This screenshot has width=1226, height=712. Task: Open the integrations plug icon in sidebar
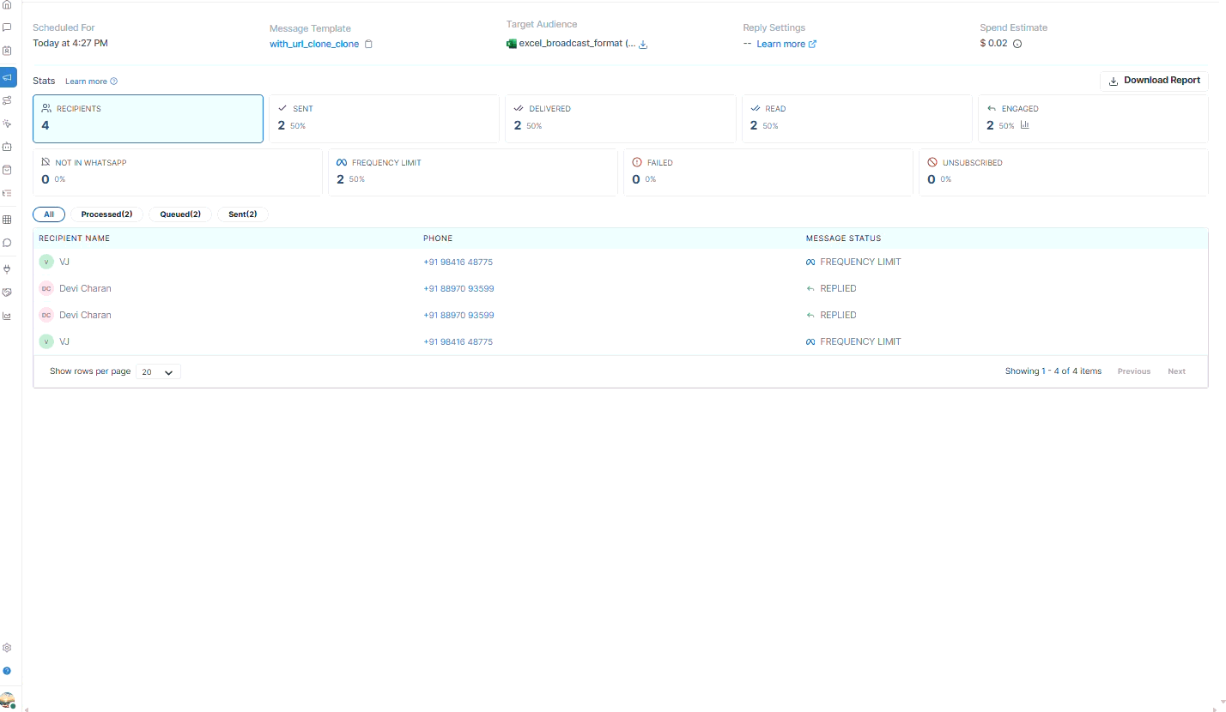click(x=7, y=269)
